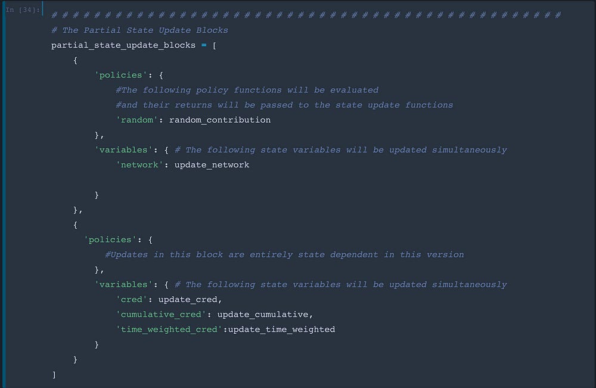Click the second 'policies' key
The image size is (596, 388).
[110, 240]
